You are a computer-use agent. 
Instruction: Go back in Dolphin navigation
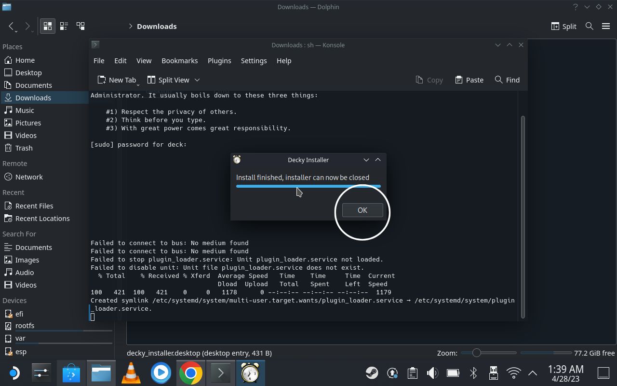click(12, 26)
